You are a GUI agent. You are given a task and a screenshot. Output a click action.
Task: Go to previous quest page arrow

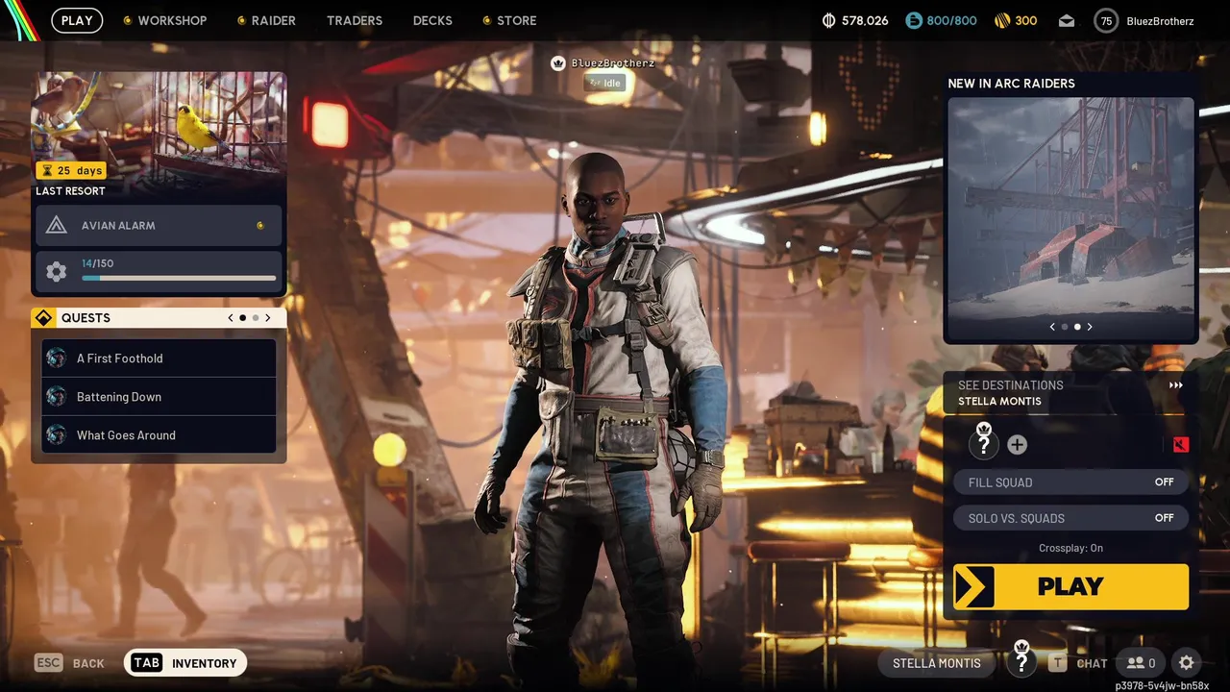pyautogui.click(x=231, y=318)
